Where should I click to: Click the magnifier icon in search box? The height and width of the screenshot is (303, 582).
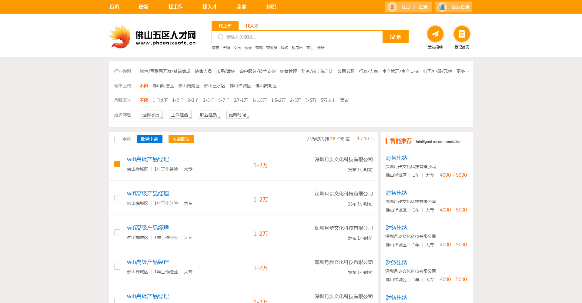[x=221, y=37]
